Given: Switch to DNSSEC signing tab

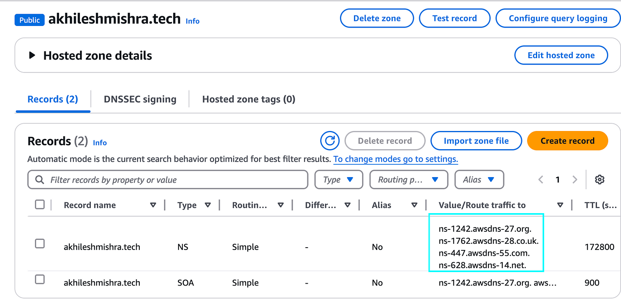Looking at the screenshot, I should pos(140,99).
